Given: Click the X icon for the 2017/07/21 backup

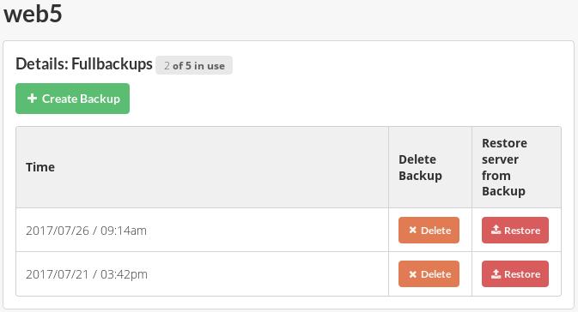Looking at the screenshot, I should pos(413,274).
